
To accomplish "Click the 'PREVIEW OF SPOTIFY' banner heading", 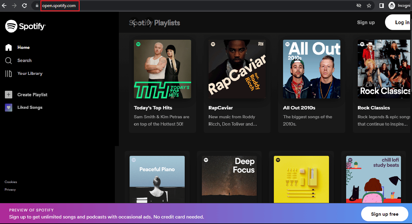I will [x=32, y=210].
